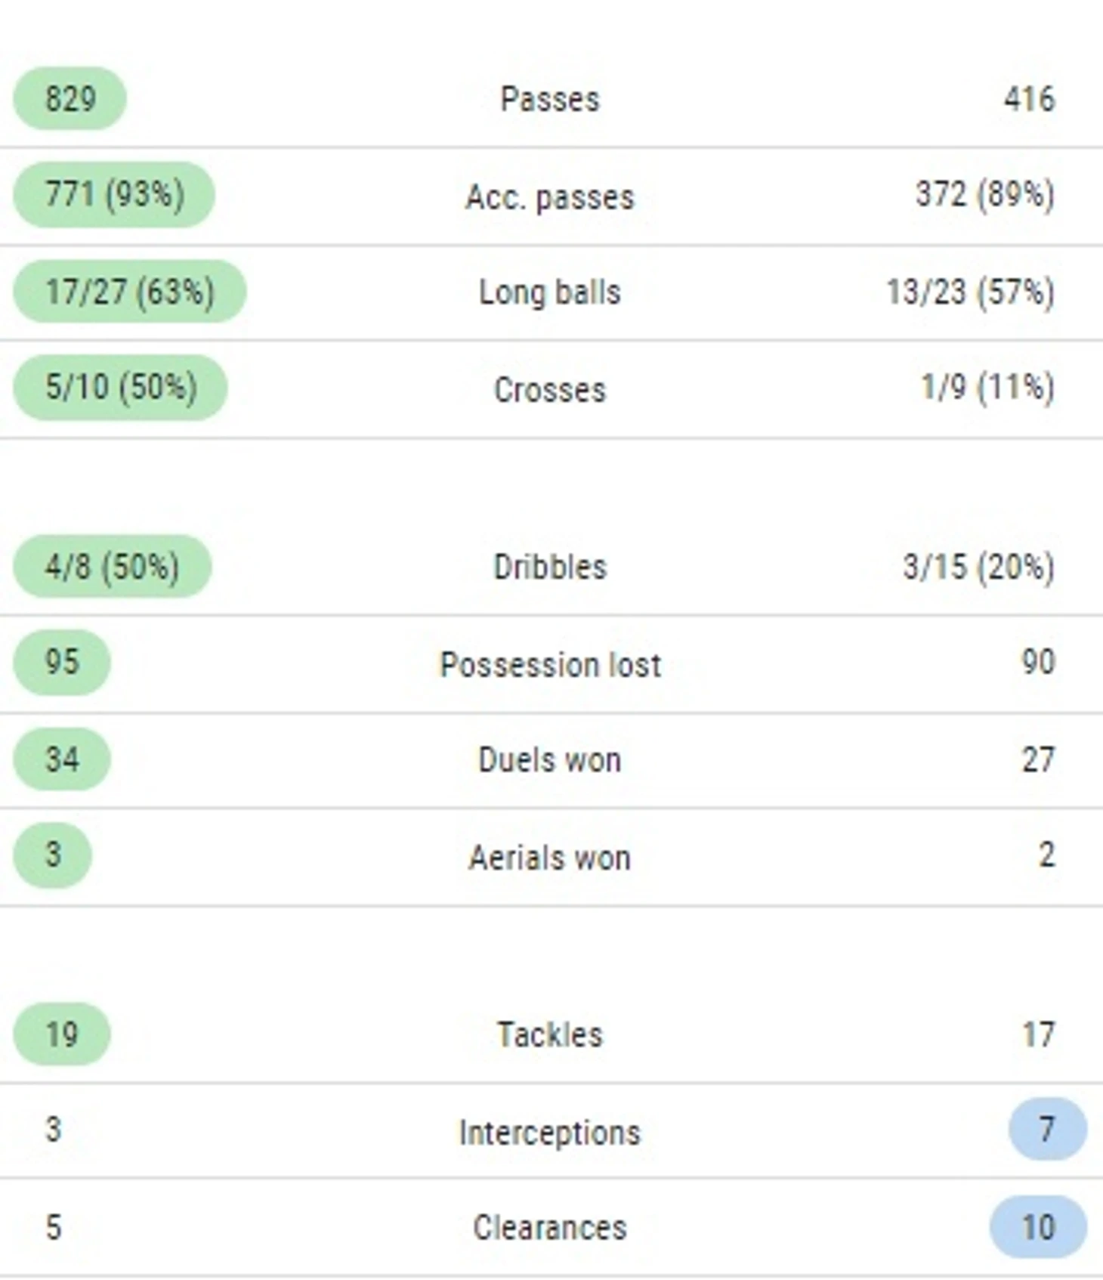The width and height of the screenshot is (1103, 1280).
Task: Click the blue 7 interceptions badge
Action: [x=1048, y=1130]
